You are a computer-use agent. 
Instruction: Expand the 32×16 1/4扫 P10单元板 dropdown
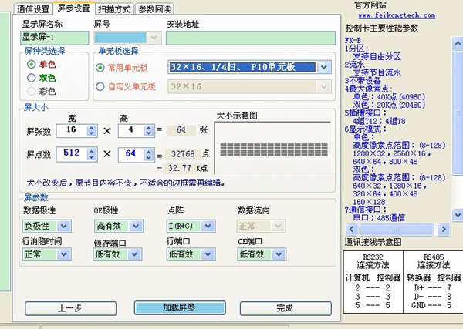(323, 67)
